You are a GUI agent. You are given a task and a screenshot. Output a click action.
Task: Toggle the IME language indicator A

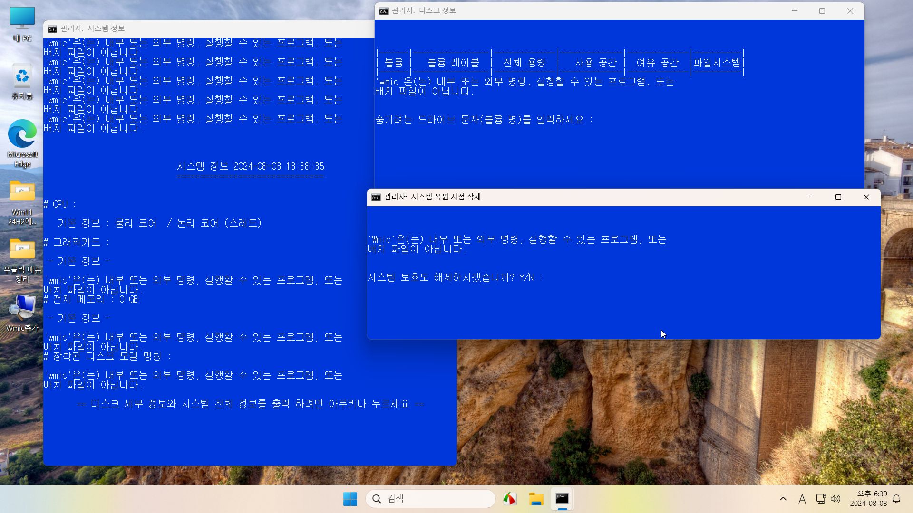(x=802, y=499)
